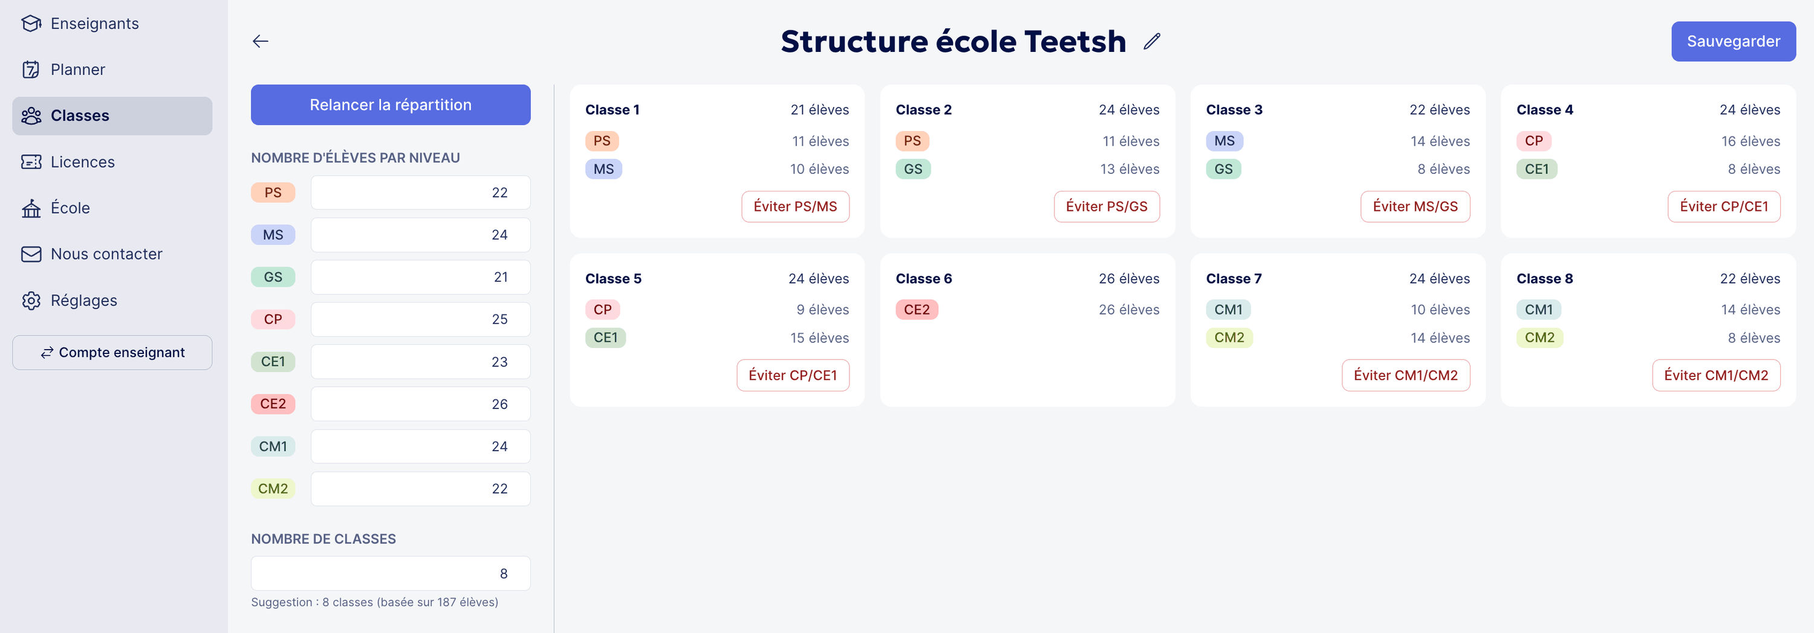The width and height of the screenshot is (1814, 633).
Task: Click the École building icon
Action: click(31, 208)
